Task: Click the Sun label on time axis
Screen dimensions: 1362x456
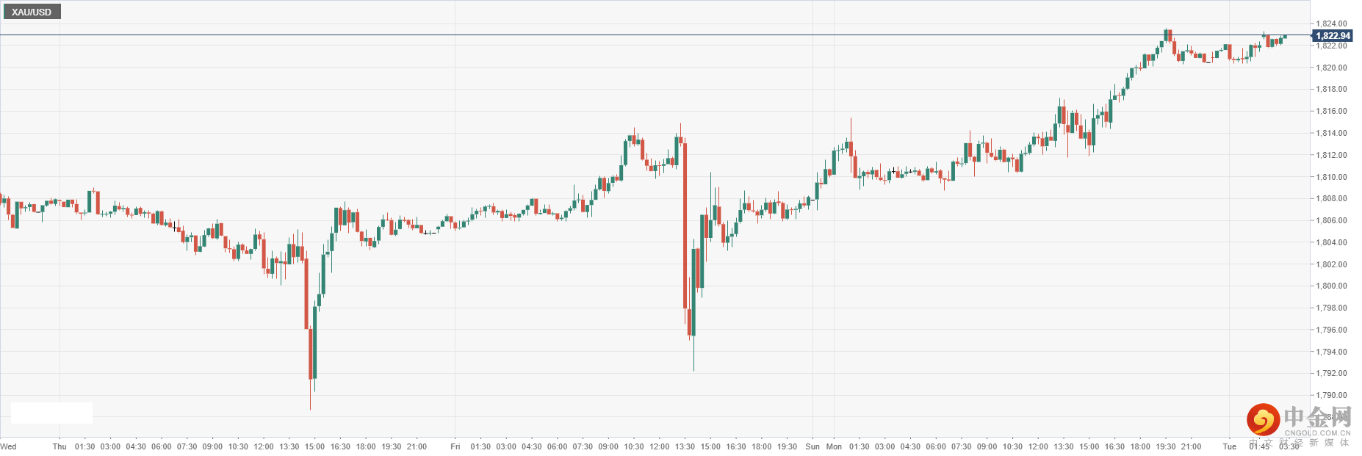Action: (x=812, y=446)
